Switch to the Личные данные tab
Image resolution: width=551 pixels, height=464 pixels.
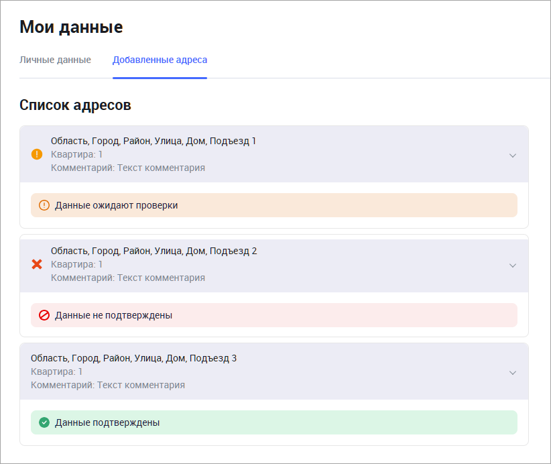tap(55, 60)
